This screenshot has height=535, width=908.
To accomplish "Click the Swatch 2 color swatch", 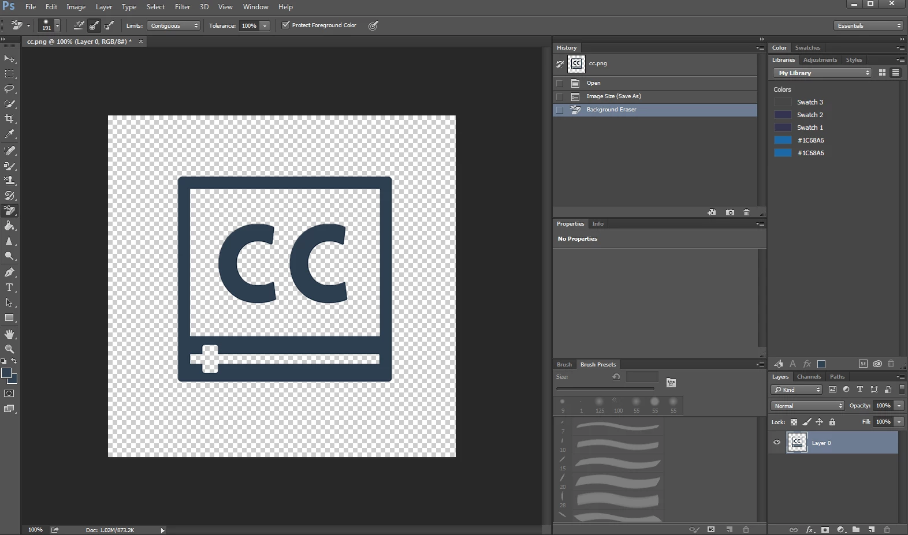I will [783, 115].
